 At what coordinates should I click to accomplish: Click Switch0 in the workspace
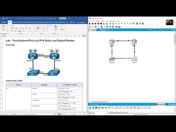(112, 59)
